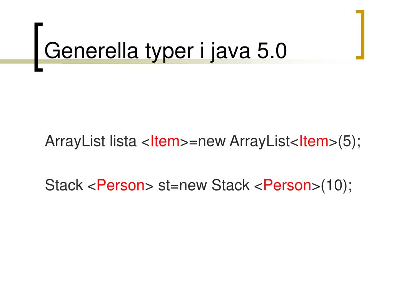Click the word new before ArrayList

[x=212, y=142]
